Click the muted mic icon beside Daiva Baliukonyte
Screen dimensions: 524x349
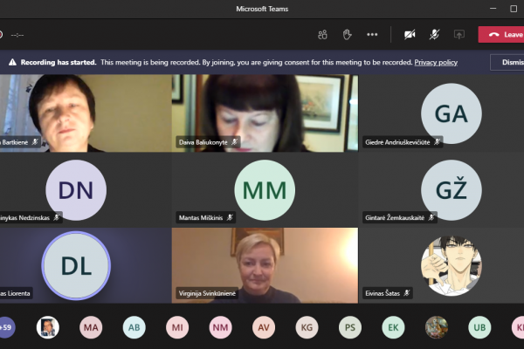tap(235, 142)
